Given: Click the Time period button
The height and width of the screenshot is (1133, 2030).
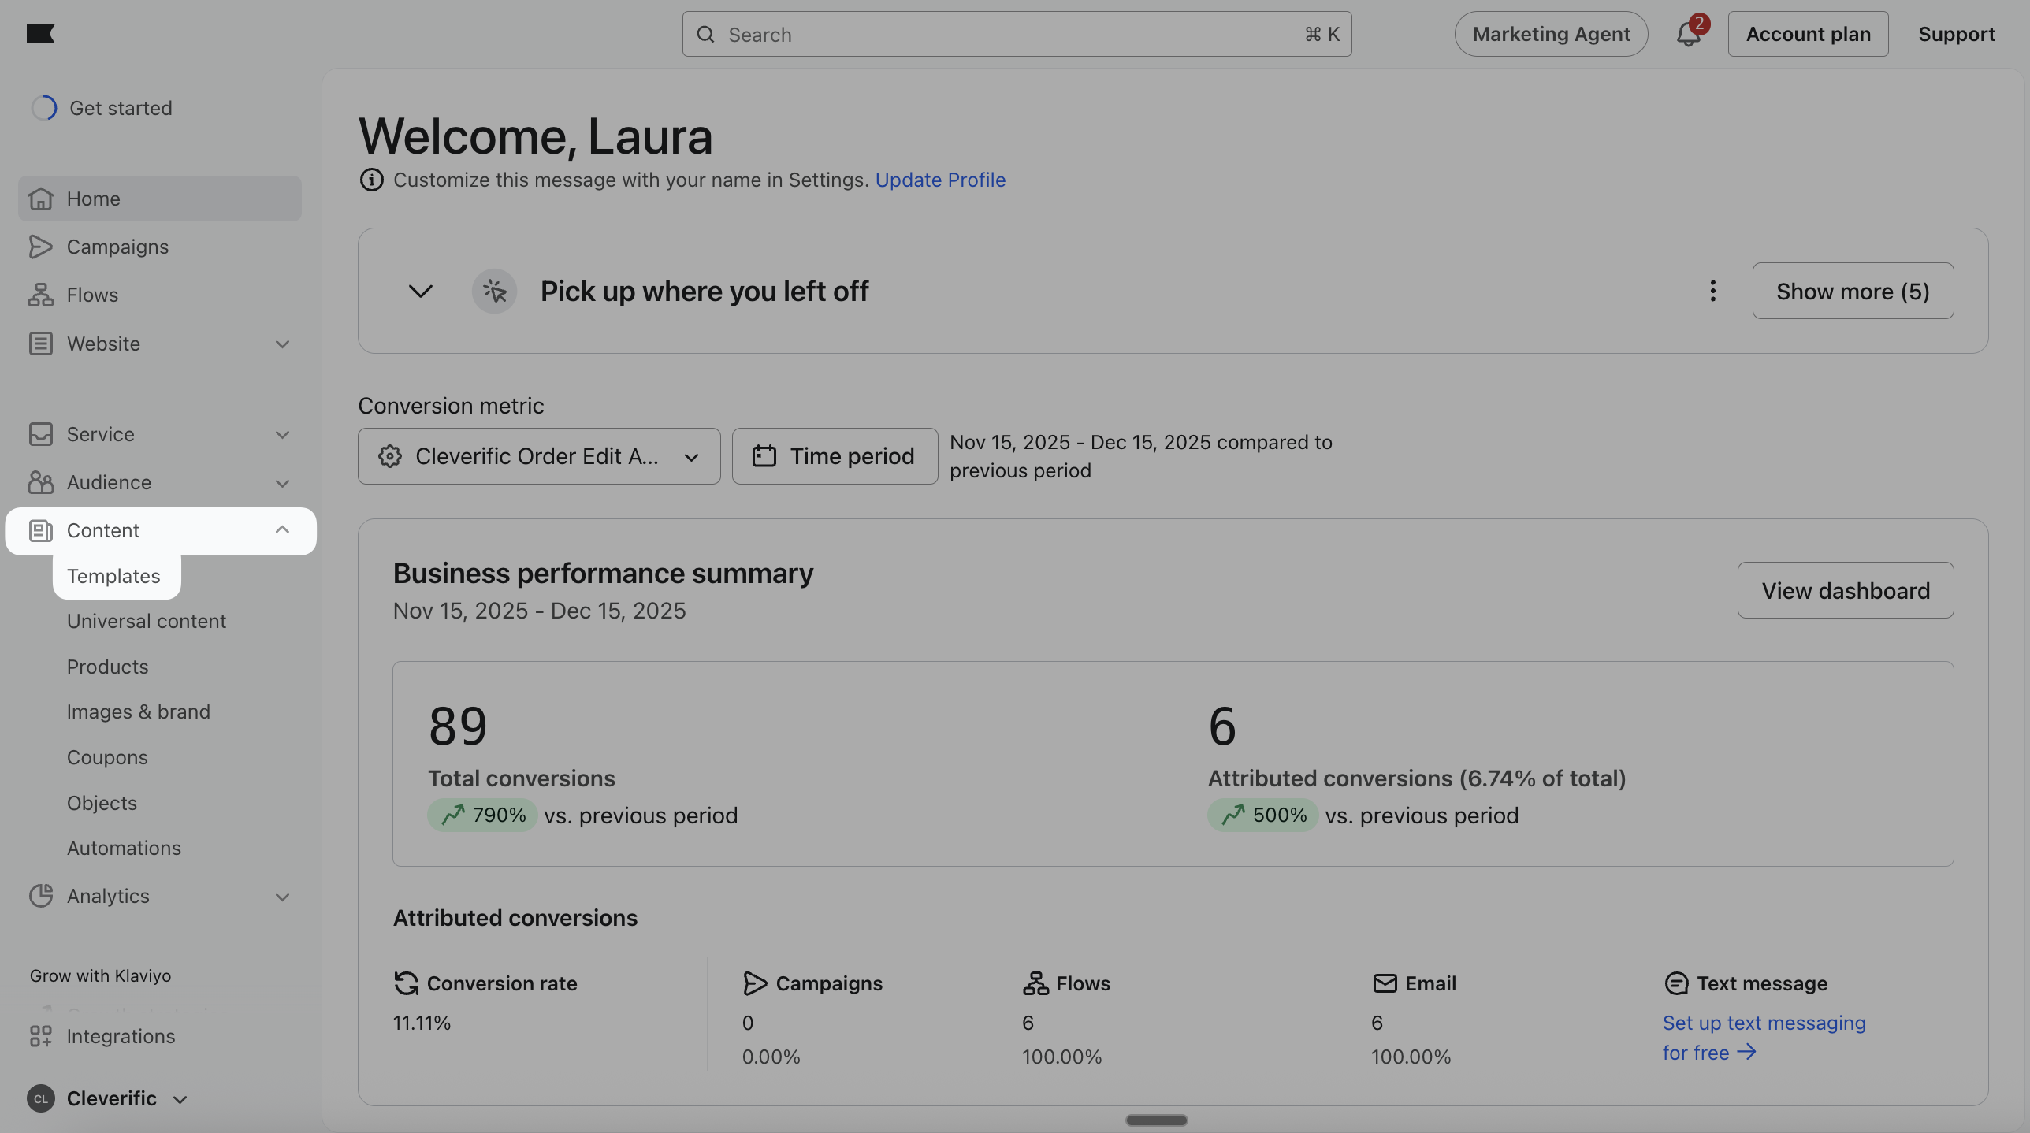Looking at the screenshot, I should click(x=835, y=456).
